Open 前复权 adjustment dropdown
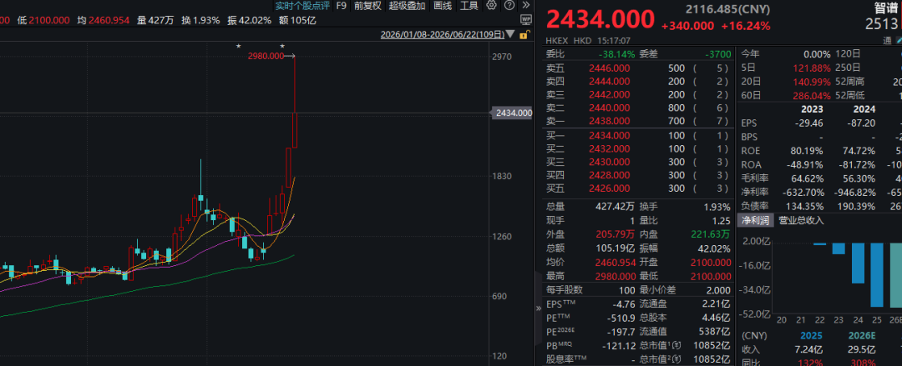 point(367,6)
